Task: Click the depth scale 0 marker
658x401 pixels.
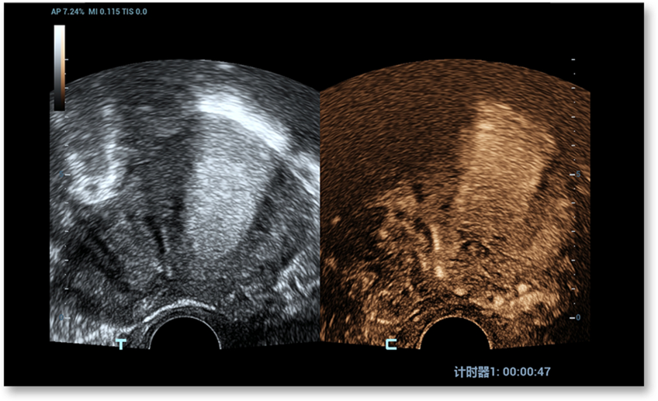Action: point(578,318)
